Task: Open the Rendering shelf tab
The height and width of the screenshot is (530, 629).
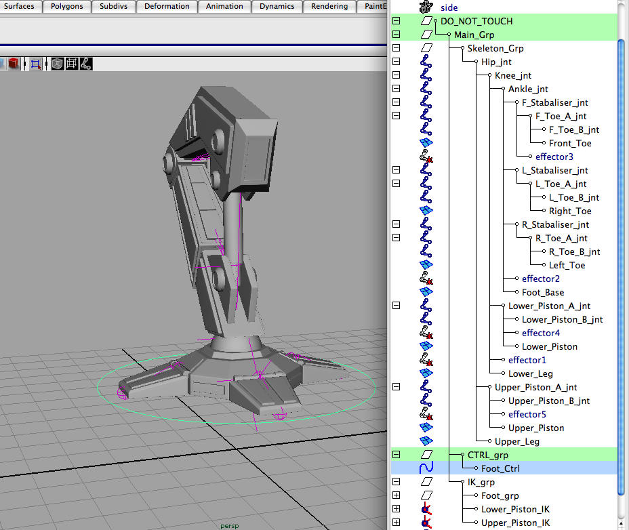Action: [x=328, y=6]
